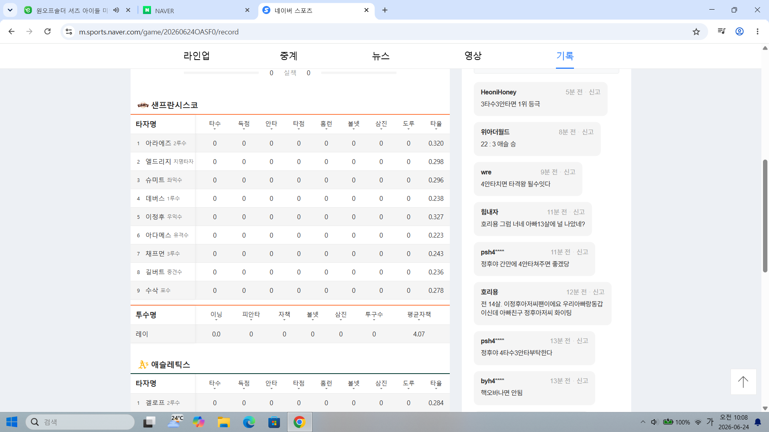This screenshot has height=432, width=769.
Task: Open the notification bell in system tray
Action: [758, 422]
